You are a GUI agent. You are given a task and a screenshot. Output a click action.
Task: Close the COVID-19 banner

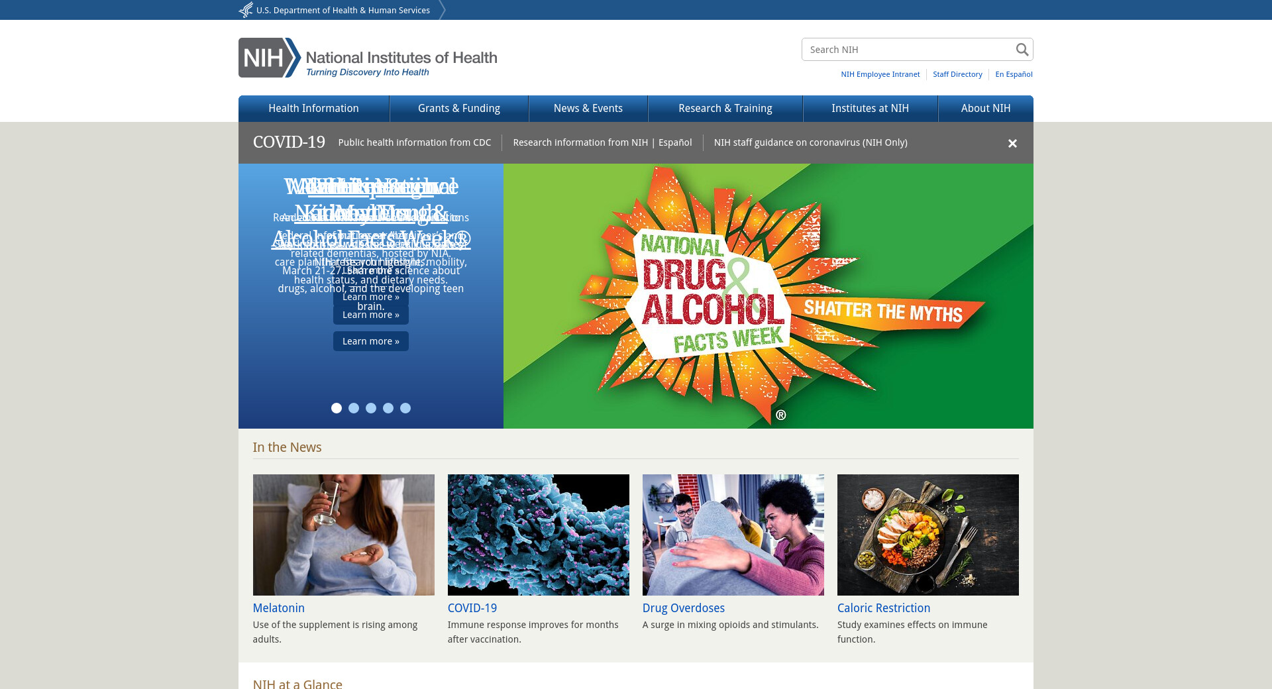click(x=1012, y=143)
